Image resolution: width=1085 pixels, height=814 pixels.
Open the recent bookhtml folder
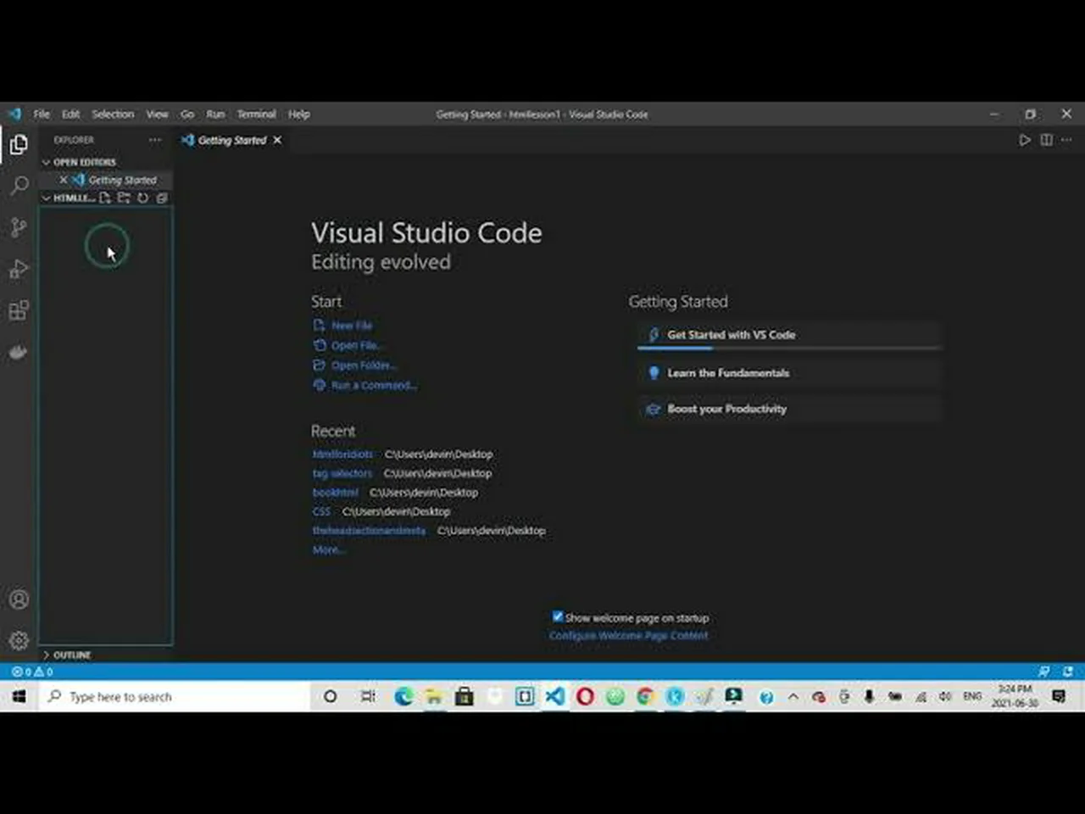336,493
